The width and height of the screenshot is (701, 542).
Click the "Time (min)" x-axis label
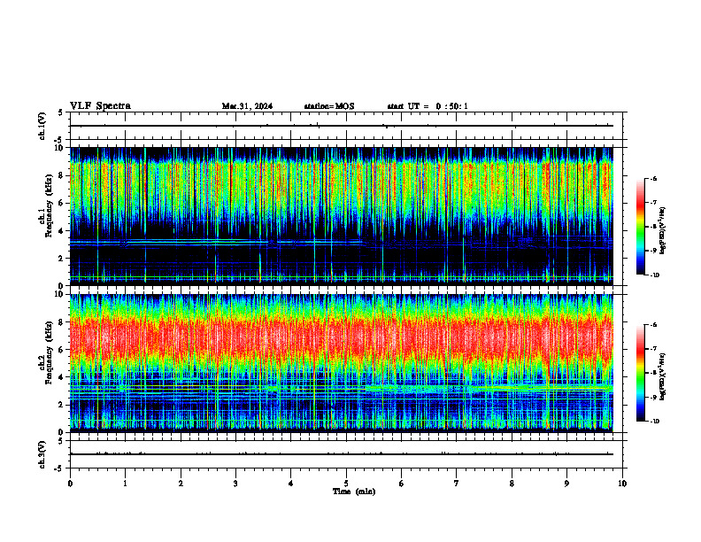354,492
